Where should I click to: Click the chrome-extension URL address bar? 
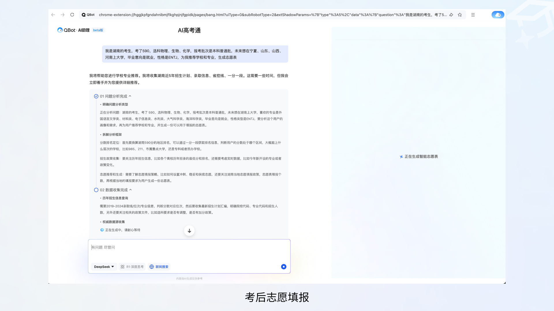pyautogui.click(x=271, y=15)
